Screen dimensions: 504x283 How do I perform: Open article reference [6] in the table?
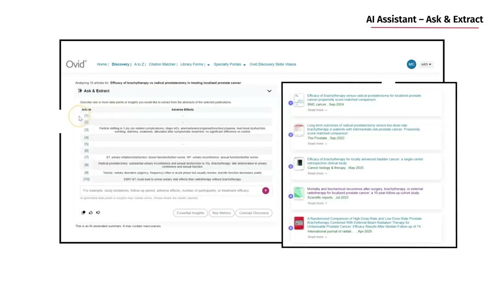pos(86,151)
